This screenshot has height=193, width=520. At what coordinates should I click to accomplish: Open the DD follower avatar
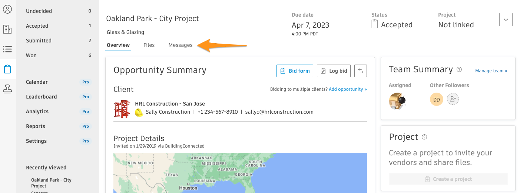tap(437, 99)
